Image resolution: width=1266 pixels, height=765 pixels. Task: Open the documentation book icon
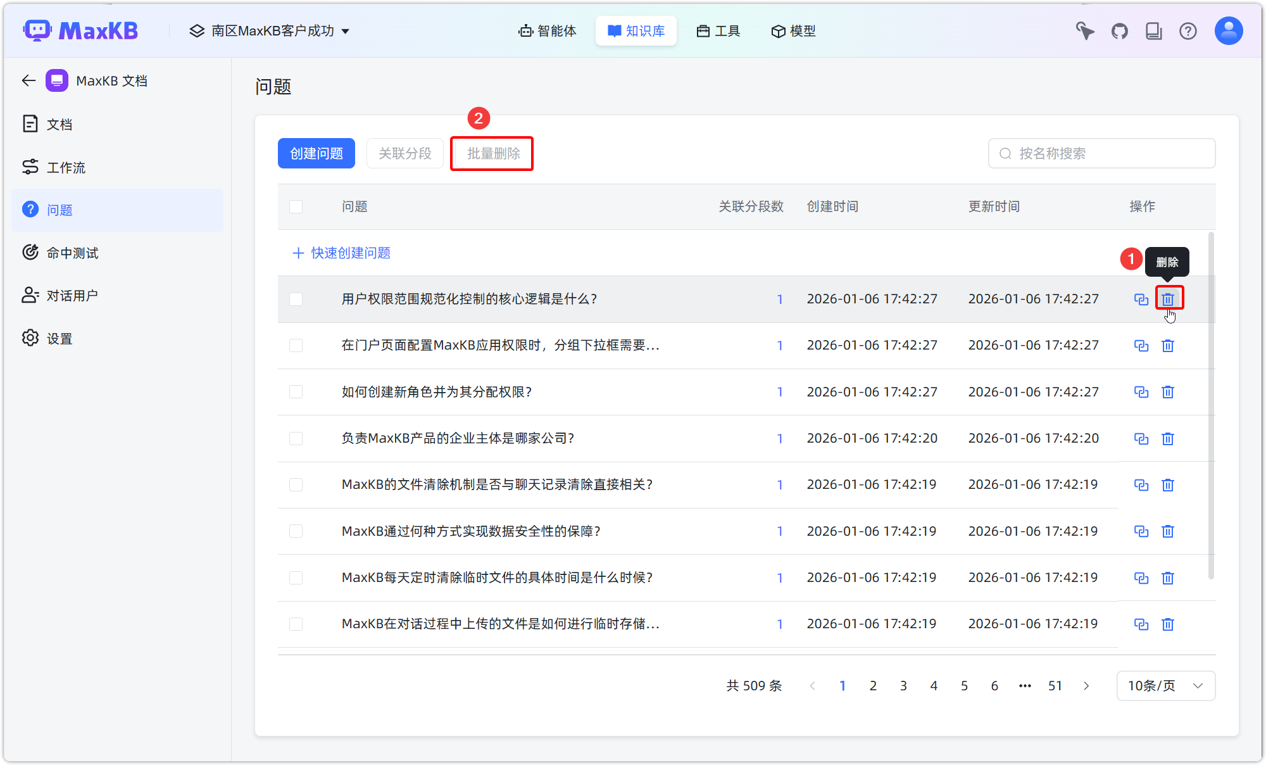pyautogui.click(x=1154, y=30)
